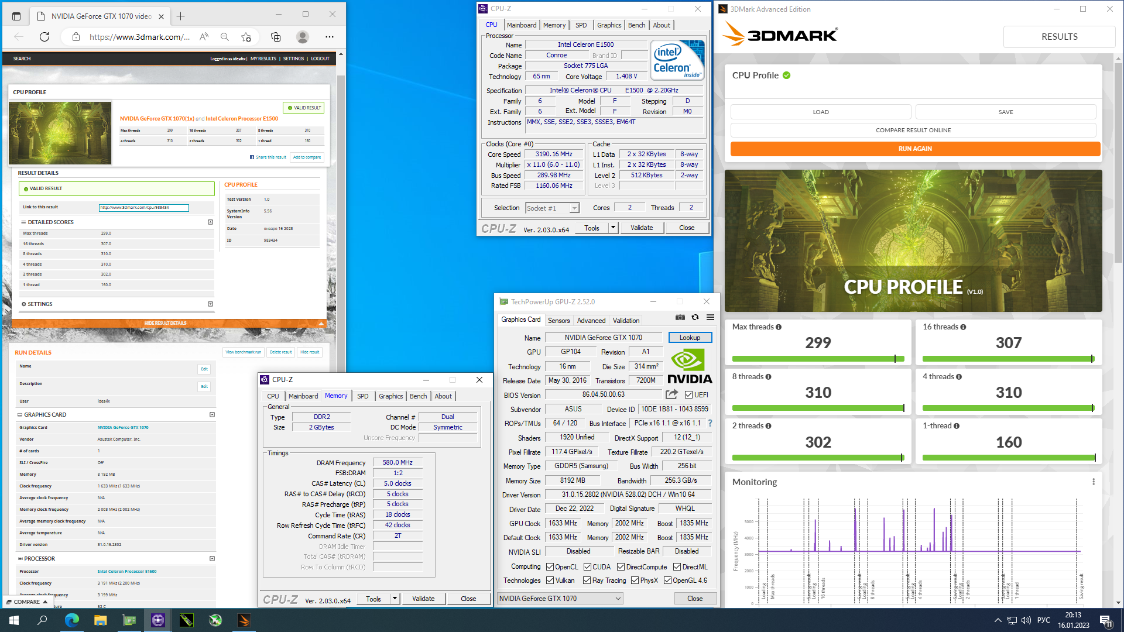Open Microsoft Edge from the taskbar
Viewport: 1124px width, 632px height.
pos(71,620)
